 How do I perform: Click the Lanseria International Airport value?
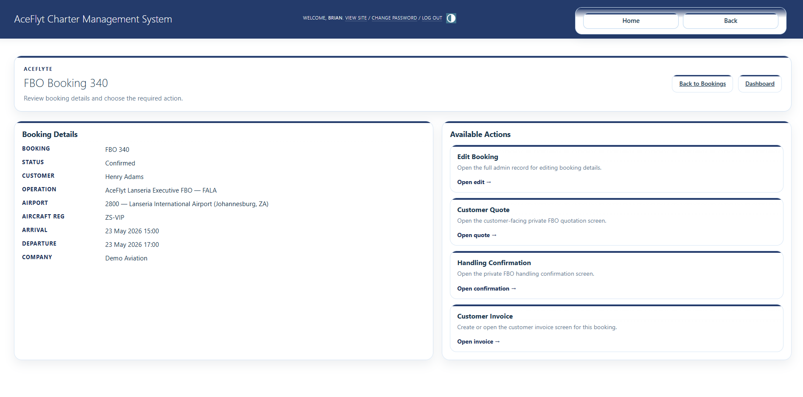pos(187,204)
